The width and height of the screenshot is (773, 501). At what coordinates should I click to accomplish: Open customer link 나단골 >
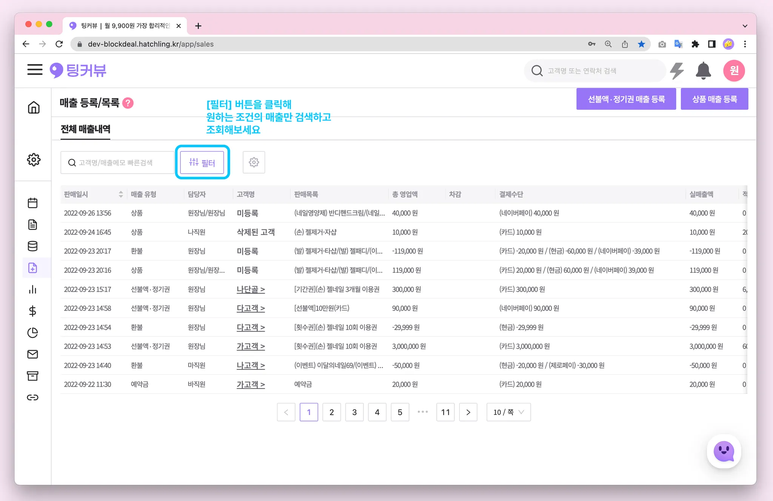(251, 289)
